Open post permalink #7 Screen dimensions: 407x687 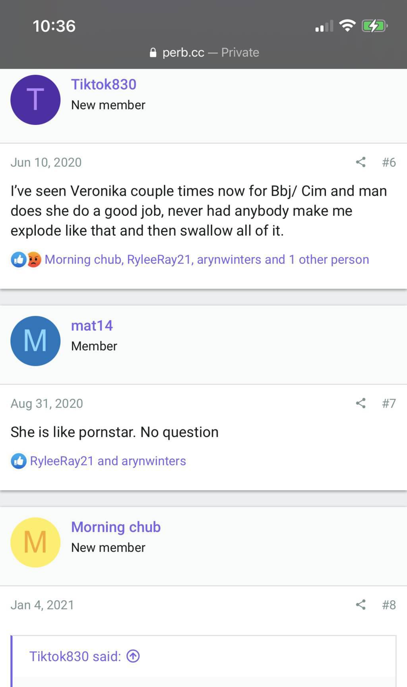389,403
